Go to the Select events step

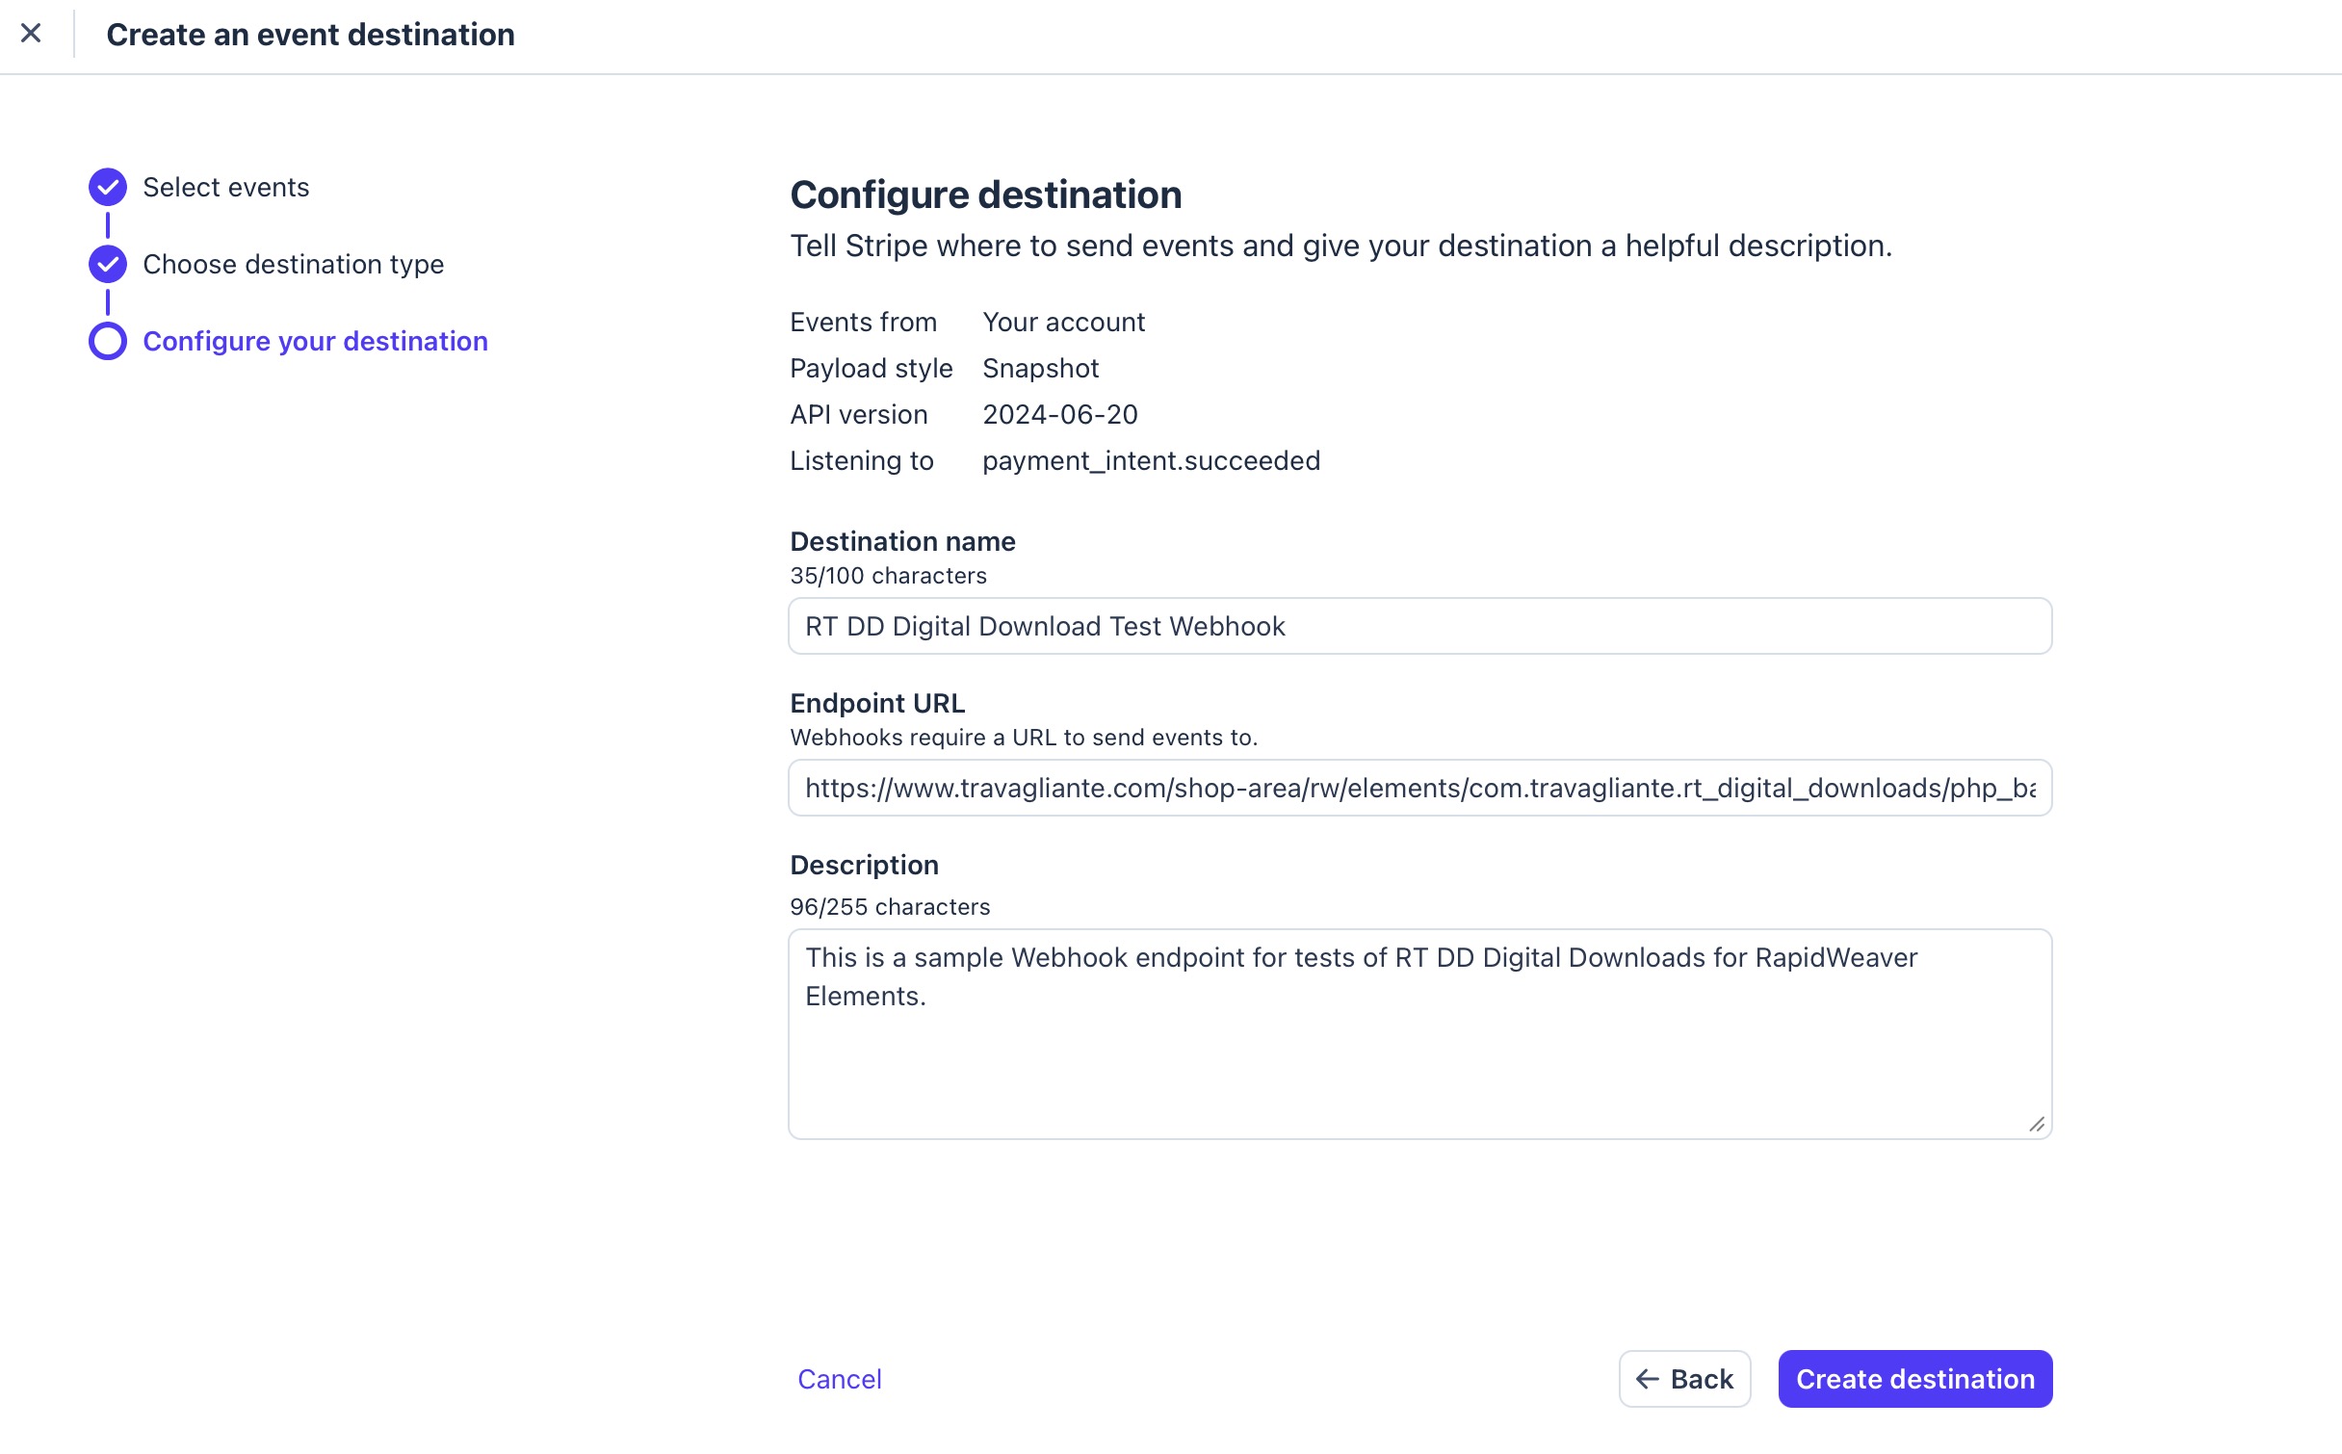click(x=226, y=187)
